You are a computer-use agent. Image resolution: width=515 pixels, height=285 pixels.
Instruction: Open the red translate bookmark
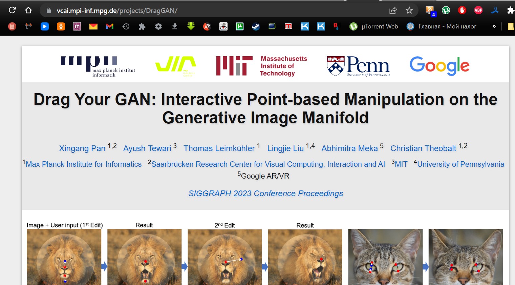click(207, 26)
